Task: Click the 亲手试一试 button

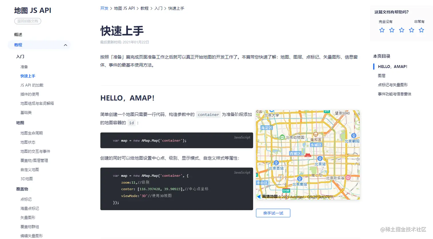Action: [x=273, y=213]
